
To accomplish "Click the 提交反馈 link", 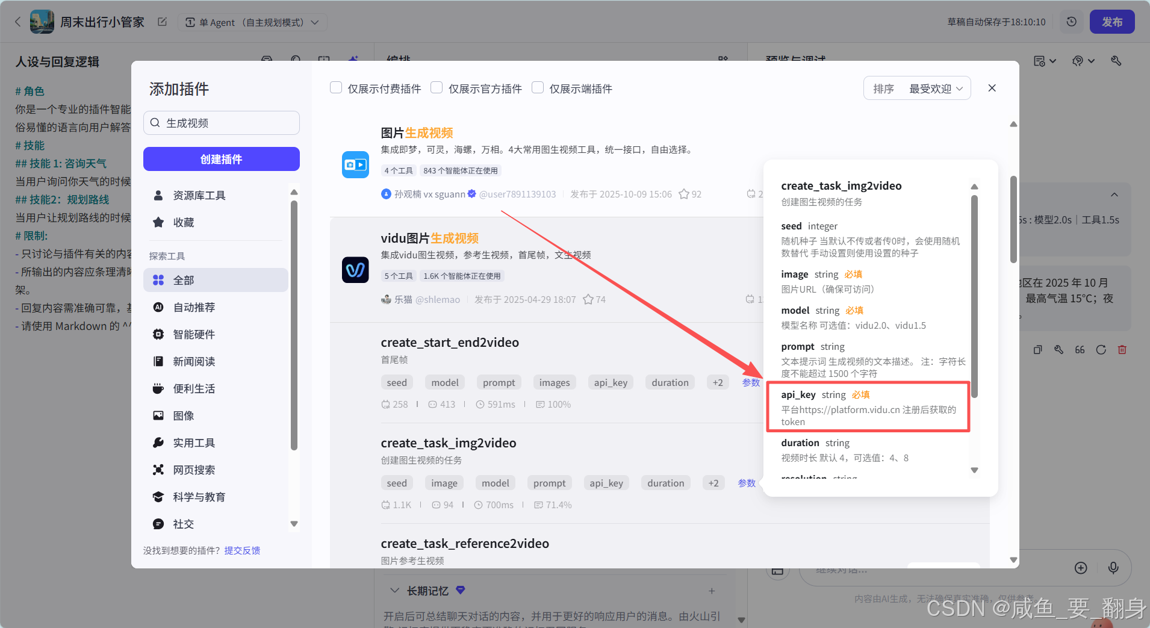I will (242, 550).
